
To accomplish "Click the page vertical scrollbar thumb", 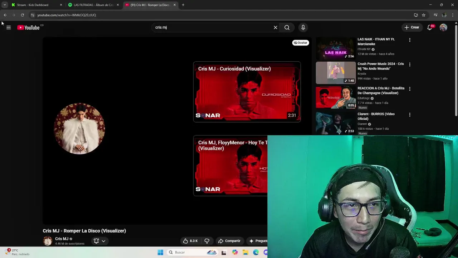I will pos(456,70).
